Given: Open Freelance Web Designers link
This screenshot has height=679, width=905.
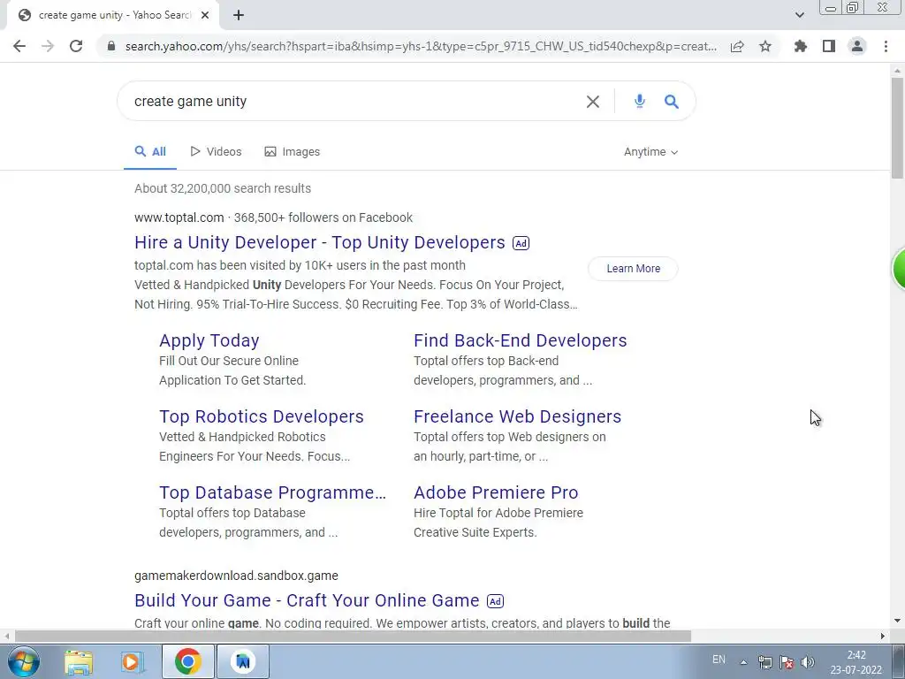Looking at the screenshot, I should 517,417.
